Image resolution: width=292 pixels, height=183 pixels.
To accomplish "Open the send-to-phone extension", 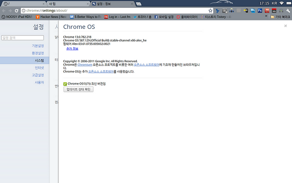I will (x=246, y=11).
